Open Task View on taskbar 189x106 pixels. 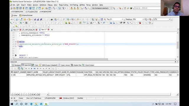point(26,104)
